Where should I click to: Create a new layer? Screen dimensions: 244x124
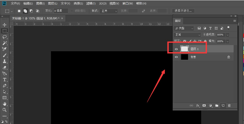point(223,106)
